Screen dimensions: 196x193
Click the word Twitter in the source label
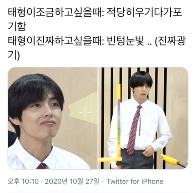[x=118, y=182]
